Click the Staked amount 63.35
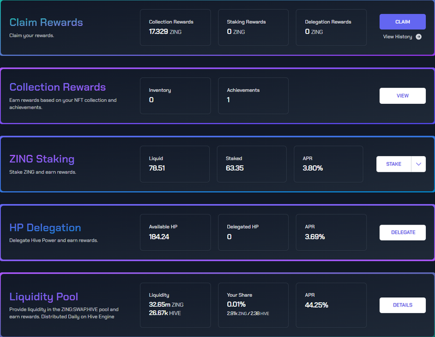 click(x=234, y=168)
